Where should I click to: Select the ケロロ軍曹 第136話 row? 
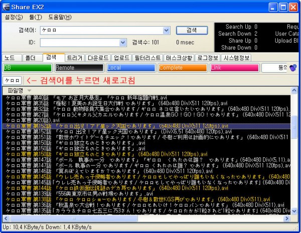(146, 205)
